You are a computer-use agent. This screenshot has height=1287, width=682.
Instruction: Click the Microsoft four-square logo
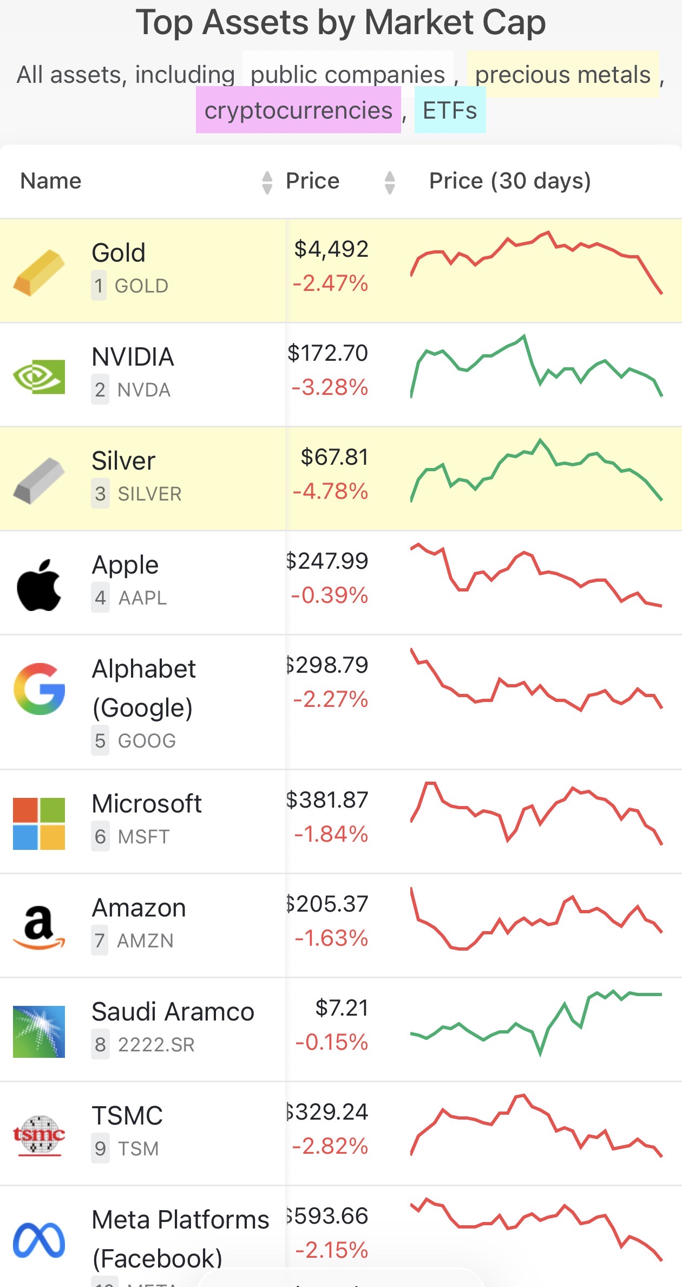point(39,823)
